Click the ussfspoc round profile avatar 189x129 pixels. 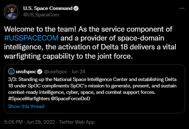11,71
